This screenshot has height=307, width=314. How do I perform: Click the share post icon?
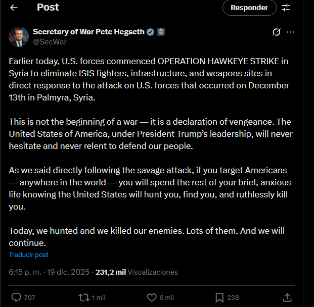tap(287, 297)
